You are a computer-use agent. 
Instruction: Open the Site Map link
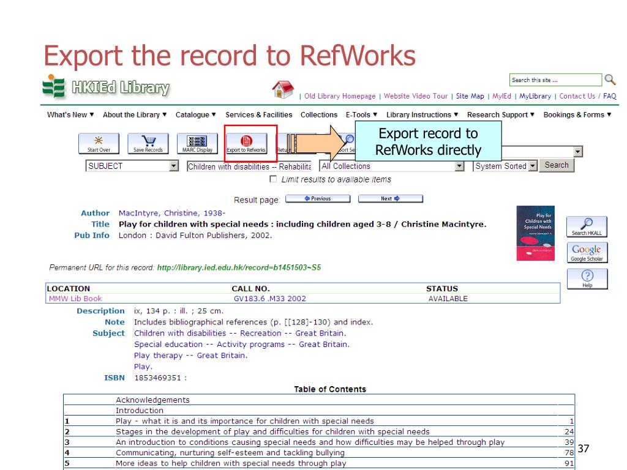(x=470, y=96)
